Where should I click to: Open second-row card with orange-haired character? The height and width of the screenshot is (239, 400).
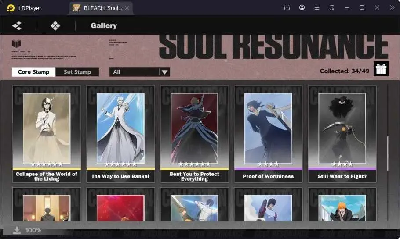(x=342, y=204)
